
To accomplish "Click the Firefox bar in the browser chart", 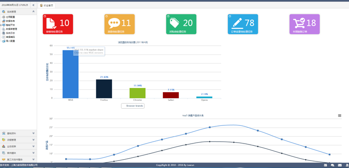I will click(104, 89).
